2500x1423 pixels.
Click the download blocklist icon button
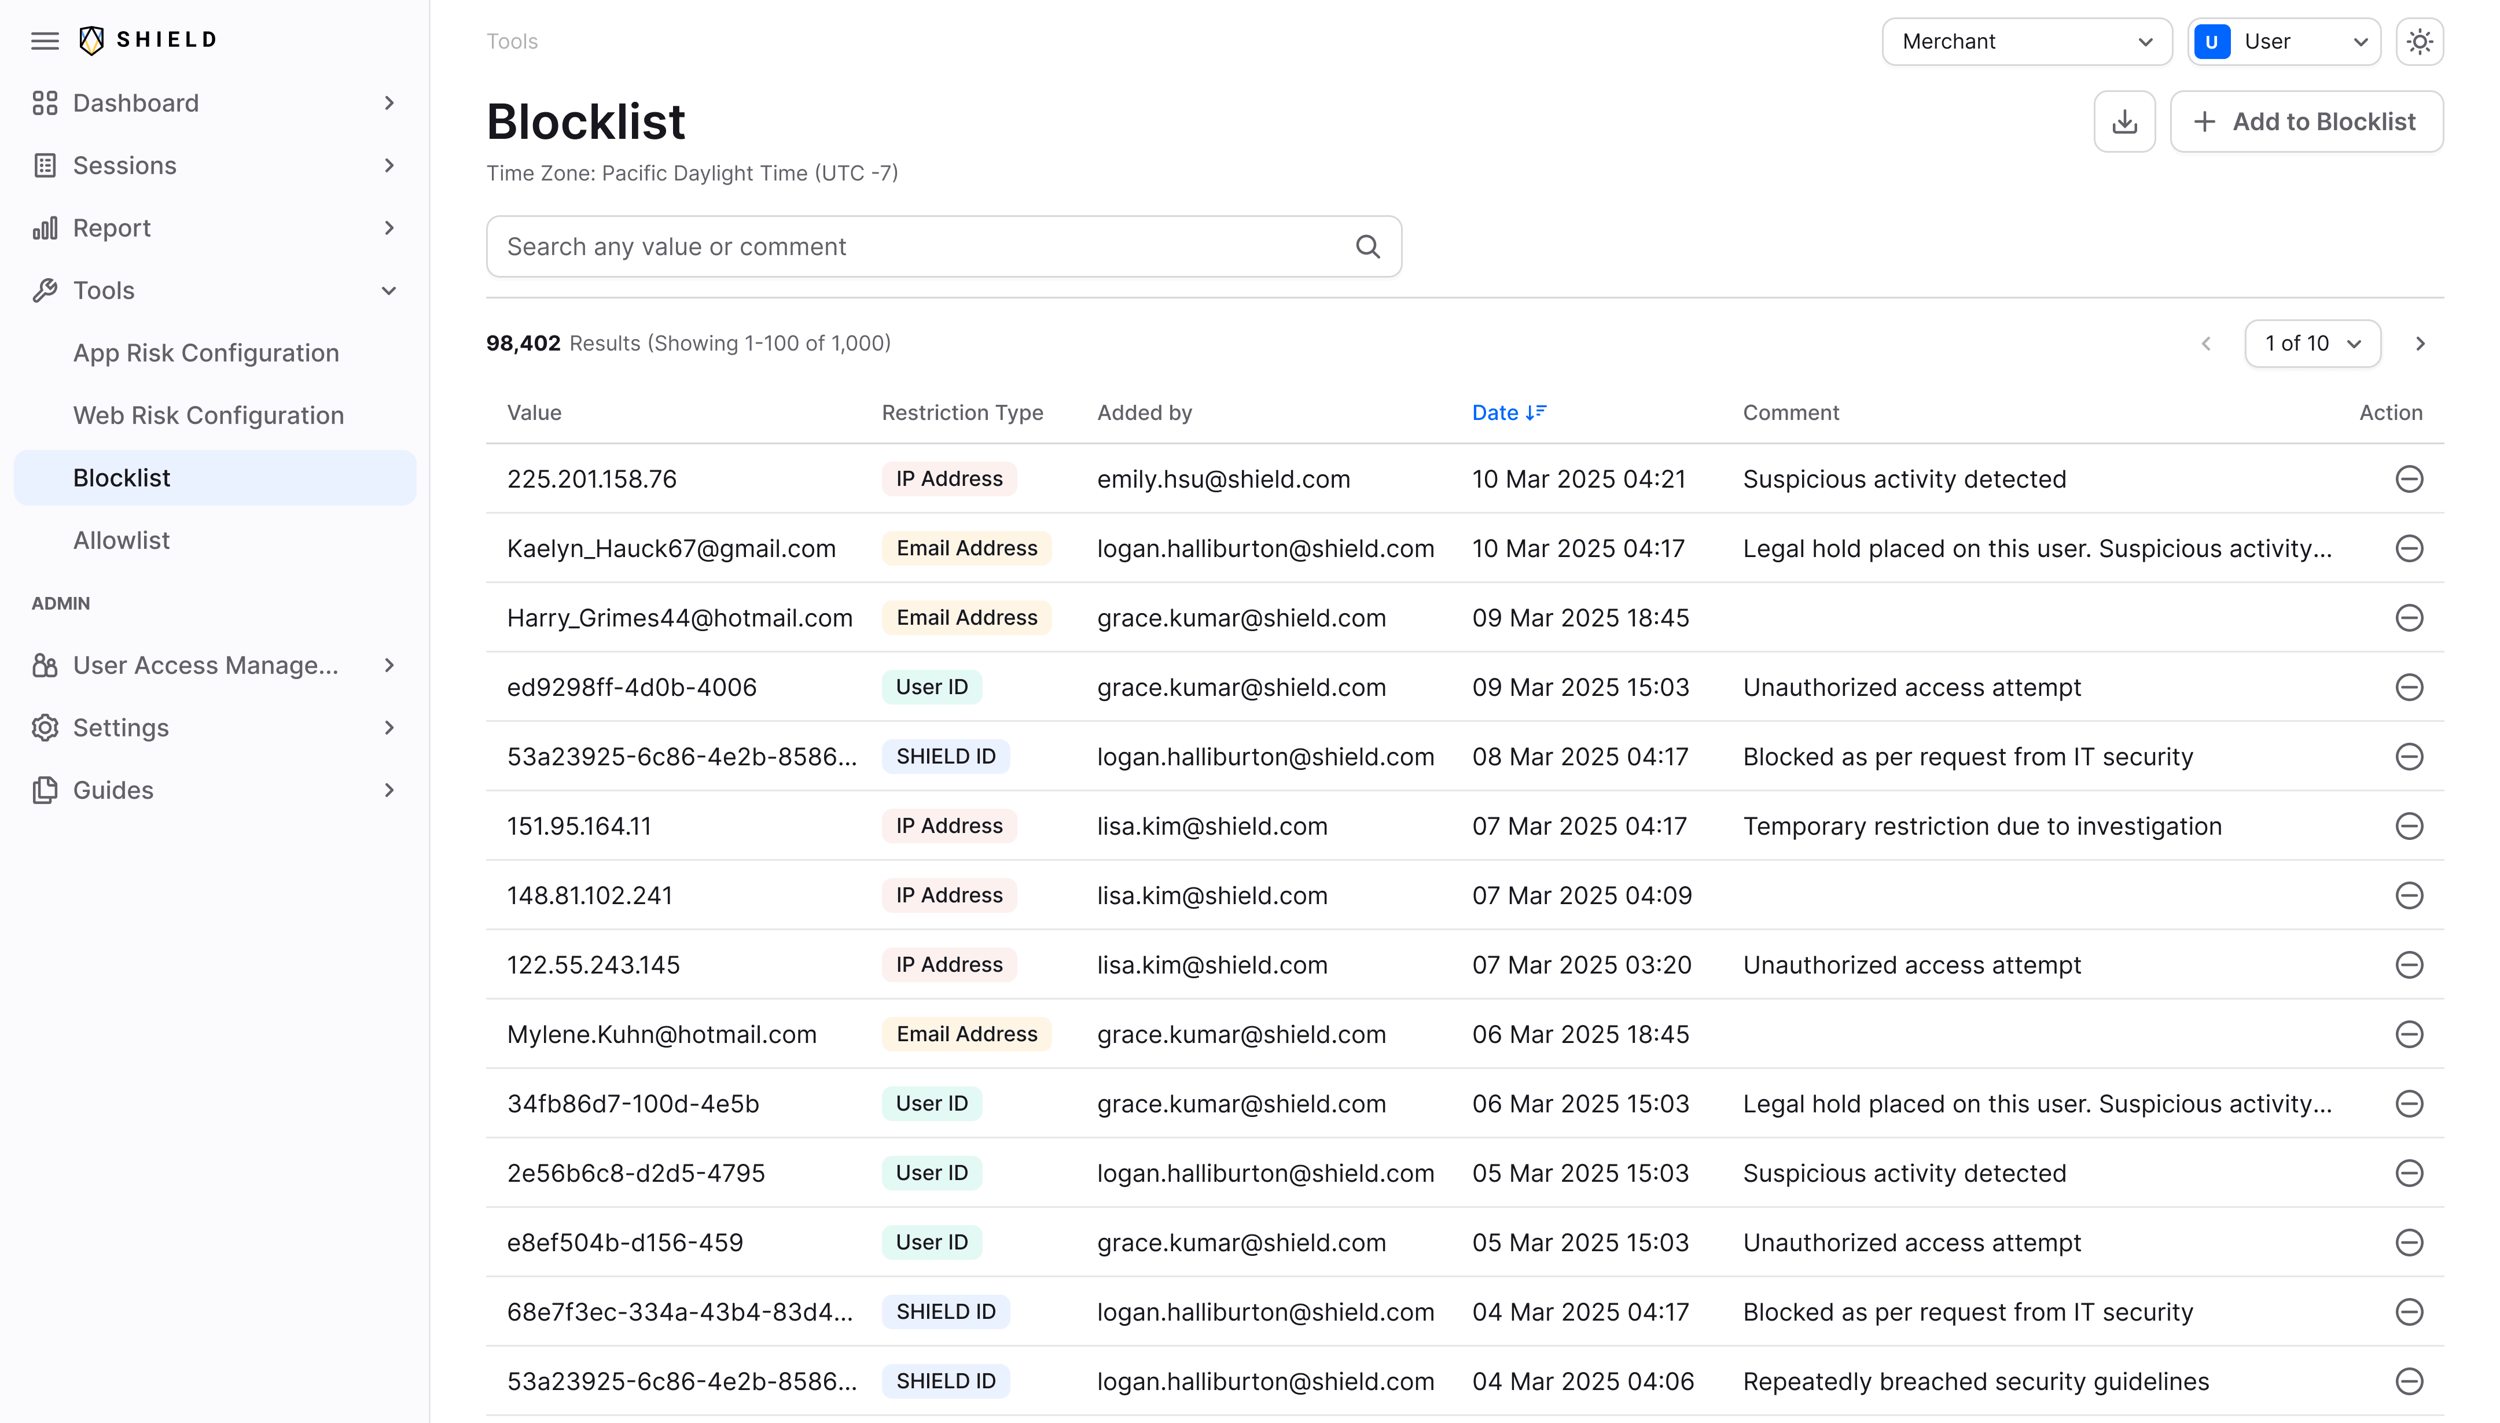2124,122
